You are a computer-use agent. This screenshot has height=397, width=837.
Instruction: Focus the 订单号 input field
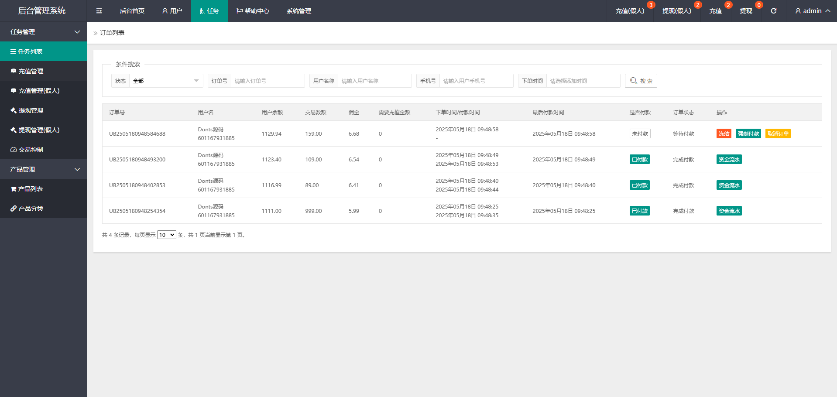[x=268, y=81]
